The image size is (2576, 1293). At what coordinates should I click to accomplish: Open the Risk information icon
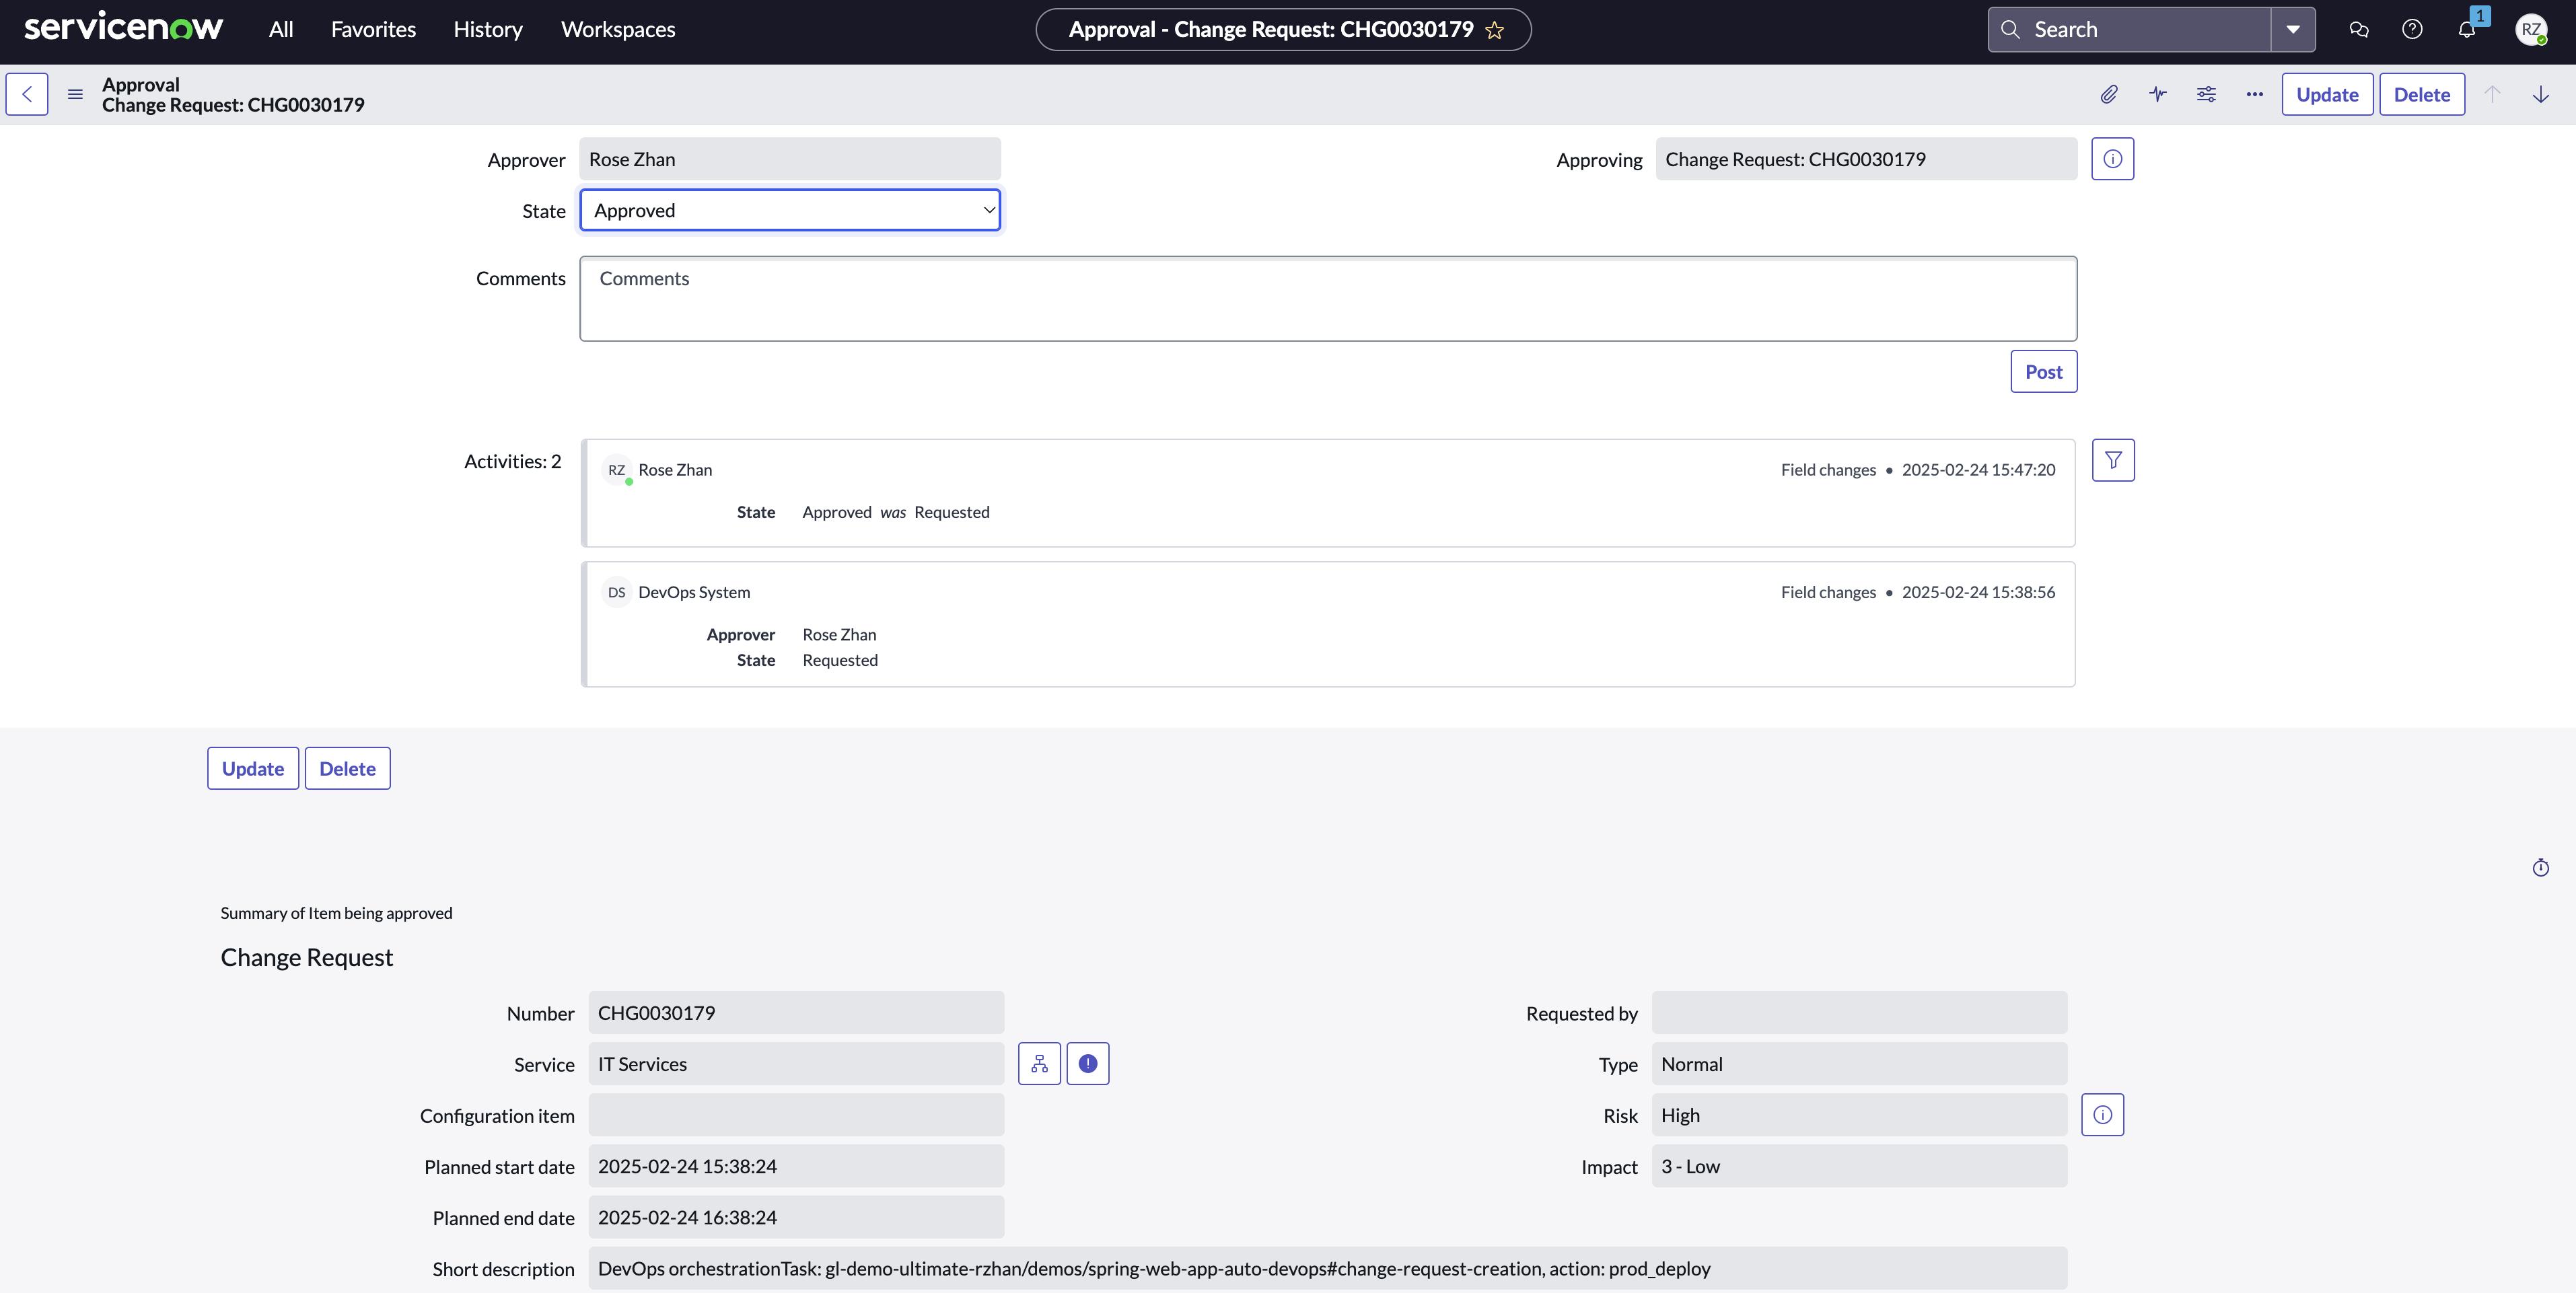(2102, 1114)
